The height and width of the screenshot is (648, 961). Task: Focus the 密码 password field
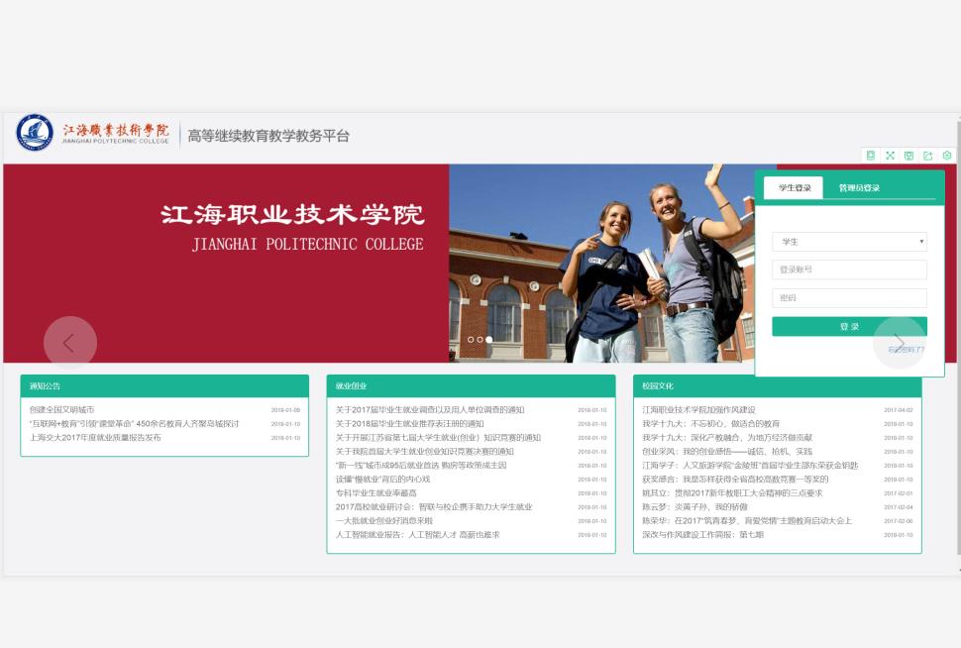tap(849, 297)
